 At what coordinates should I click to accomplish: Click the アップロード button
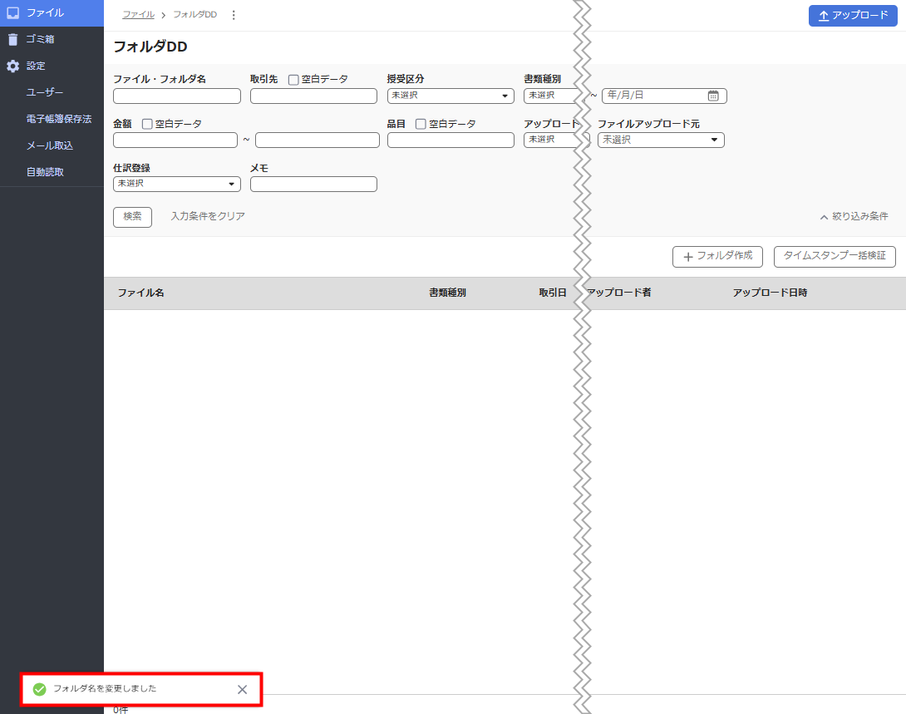point(853,16)
